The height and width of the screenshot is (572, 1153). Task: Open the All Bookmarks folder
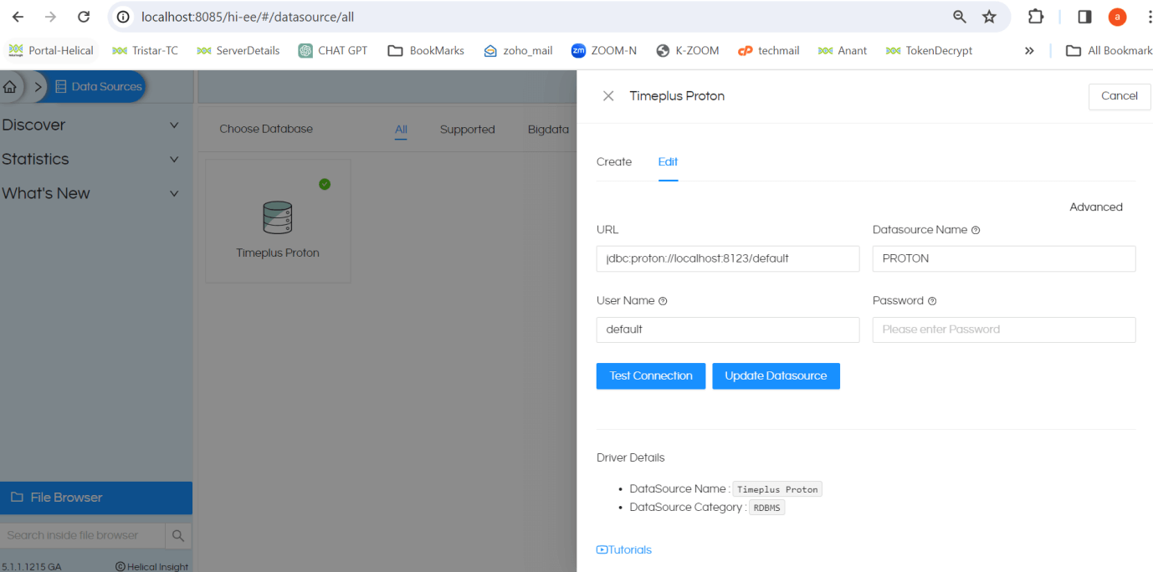1109,50
